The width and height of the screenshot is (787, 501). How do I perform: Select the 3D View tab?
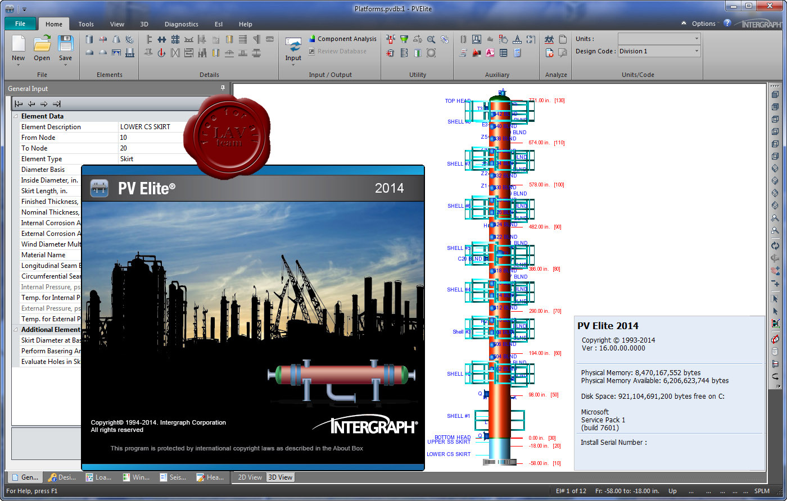(x=280, y=477)
